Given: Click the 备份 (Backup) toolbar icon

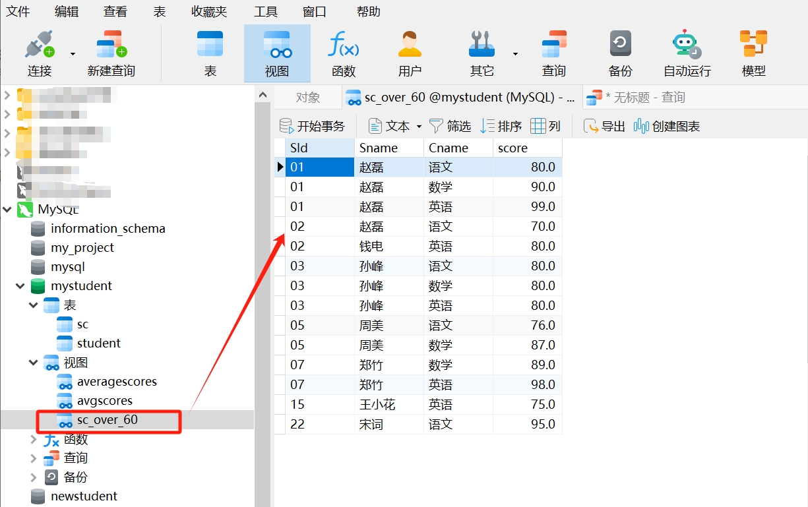Looking at the screenshot, I should coord(620,53).
